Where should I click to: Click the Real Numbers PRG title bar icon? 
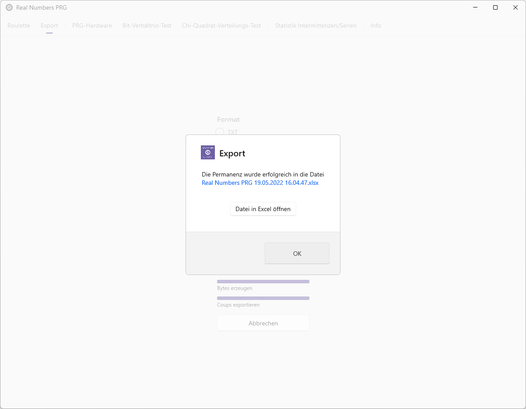coord(9,7)
